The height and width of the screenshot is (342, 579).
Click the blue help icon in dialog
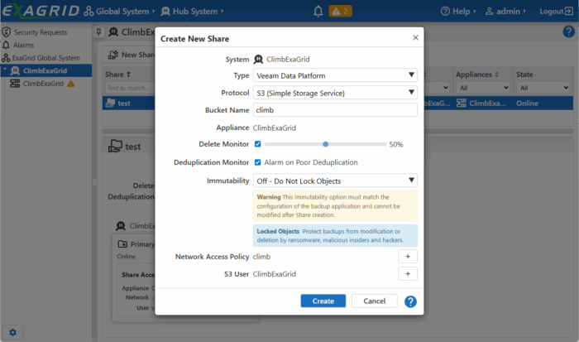pos(410,301)
